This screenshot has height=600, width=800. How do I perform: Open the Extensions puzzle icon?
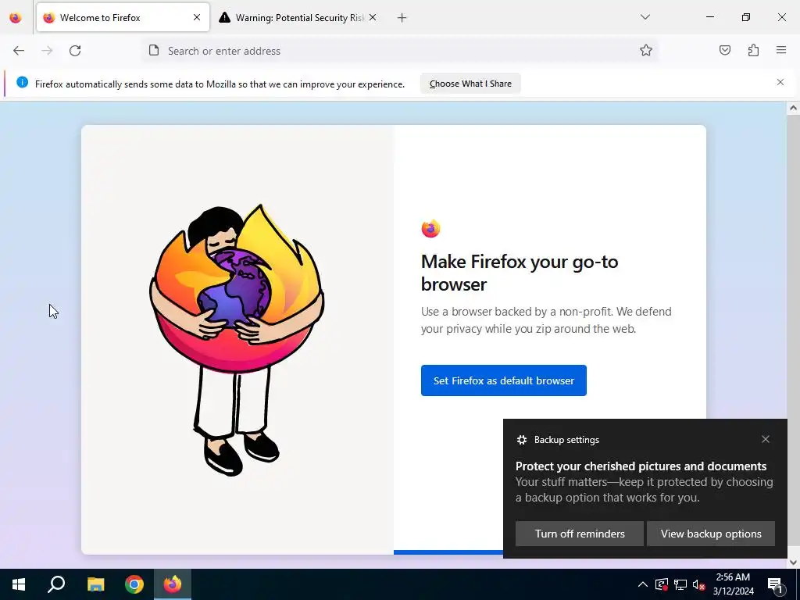pos(754,50)
